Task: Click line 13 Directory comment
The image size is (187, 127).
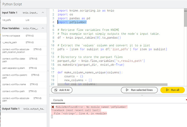Action: tap(90, 57)
